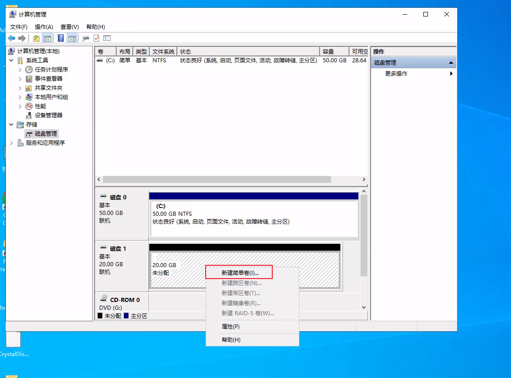Collapse the 存储 node
Viewport: 511px width, 378px height.
pyautogui.click(x=11, y=124)
